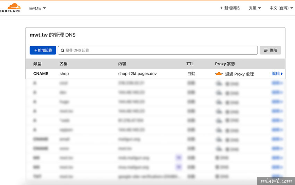
Task: Click the CNAME type cell for shop
Action: 41,74
